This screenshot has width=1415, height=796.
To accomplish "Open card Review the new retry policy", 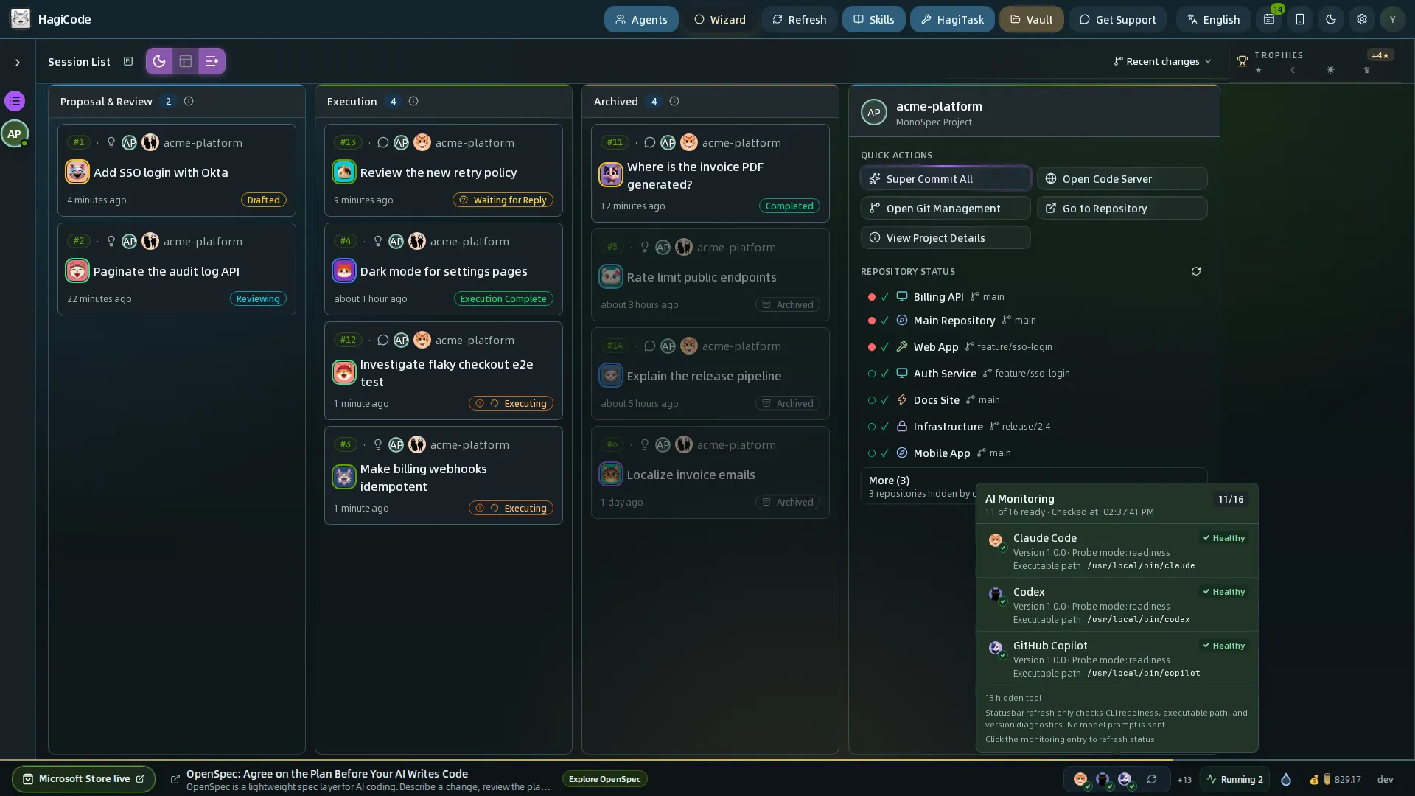I will tap(444, 170).
